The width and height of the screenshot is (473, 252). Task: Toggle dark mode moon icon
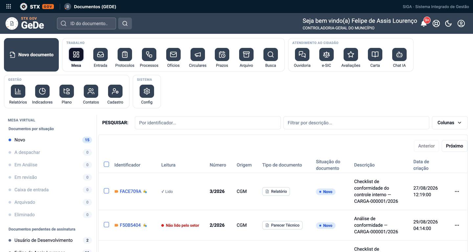click(x=448, y=23)
